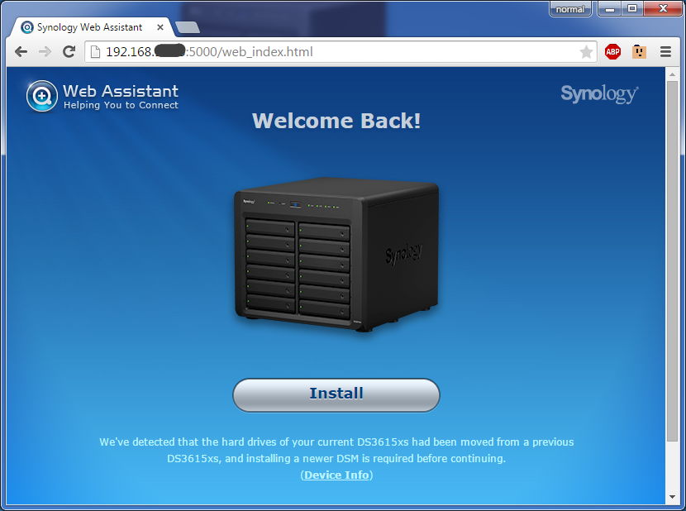Click the scrollbar down arrow

672,497
